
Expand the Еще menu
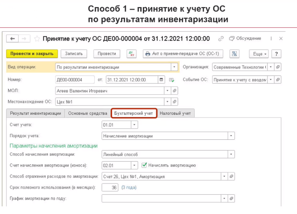[259, 54]
